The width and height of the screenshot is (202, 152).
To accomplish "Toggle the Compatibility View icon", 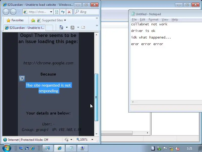I will [x=57, y=12].
